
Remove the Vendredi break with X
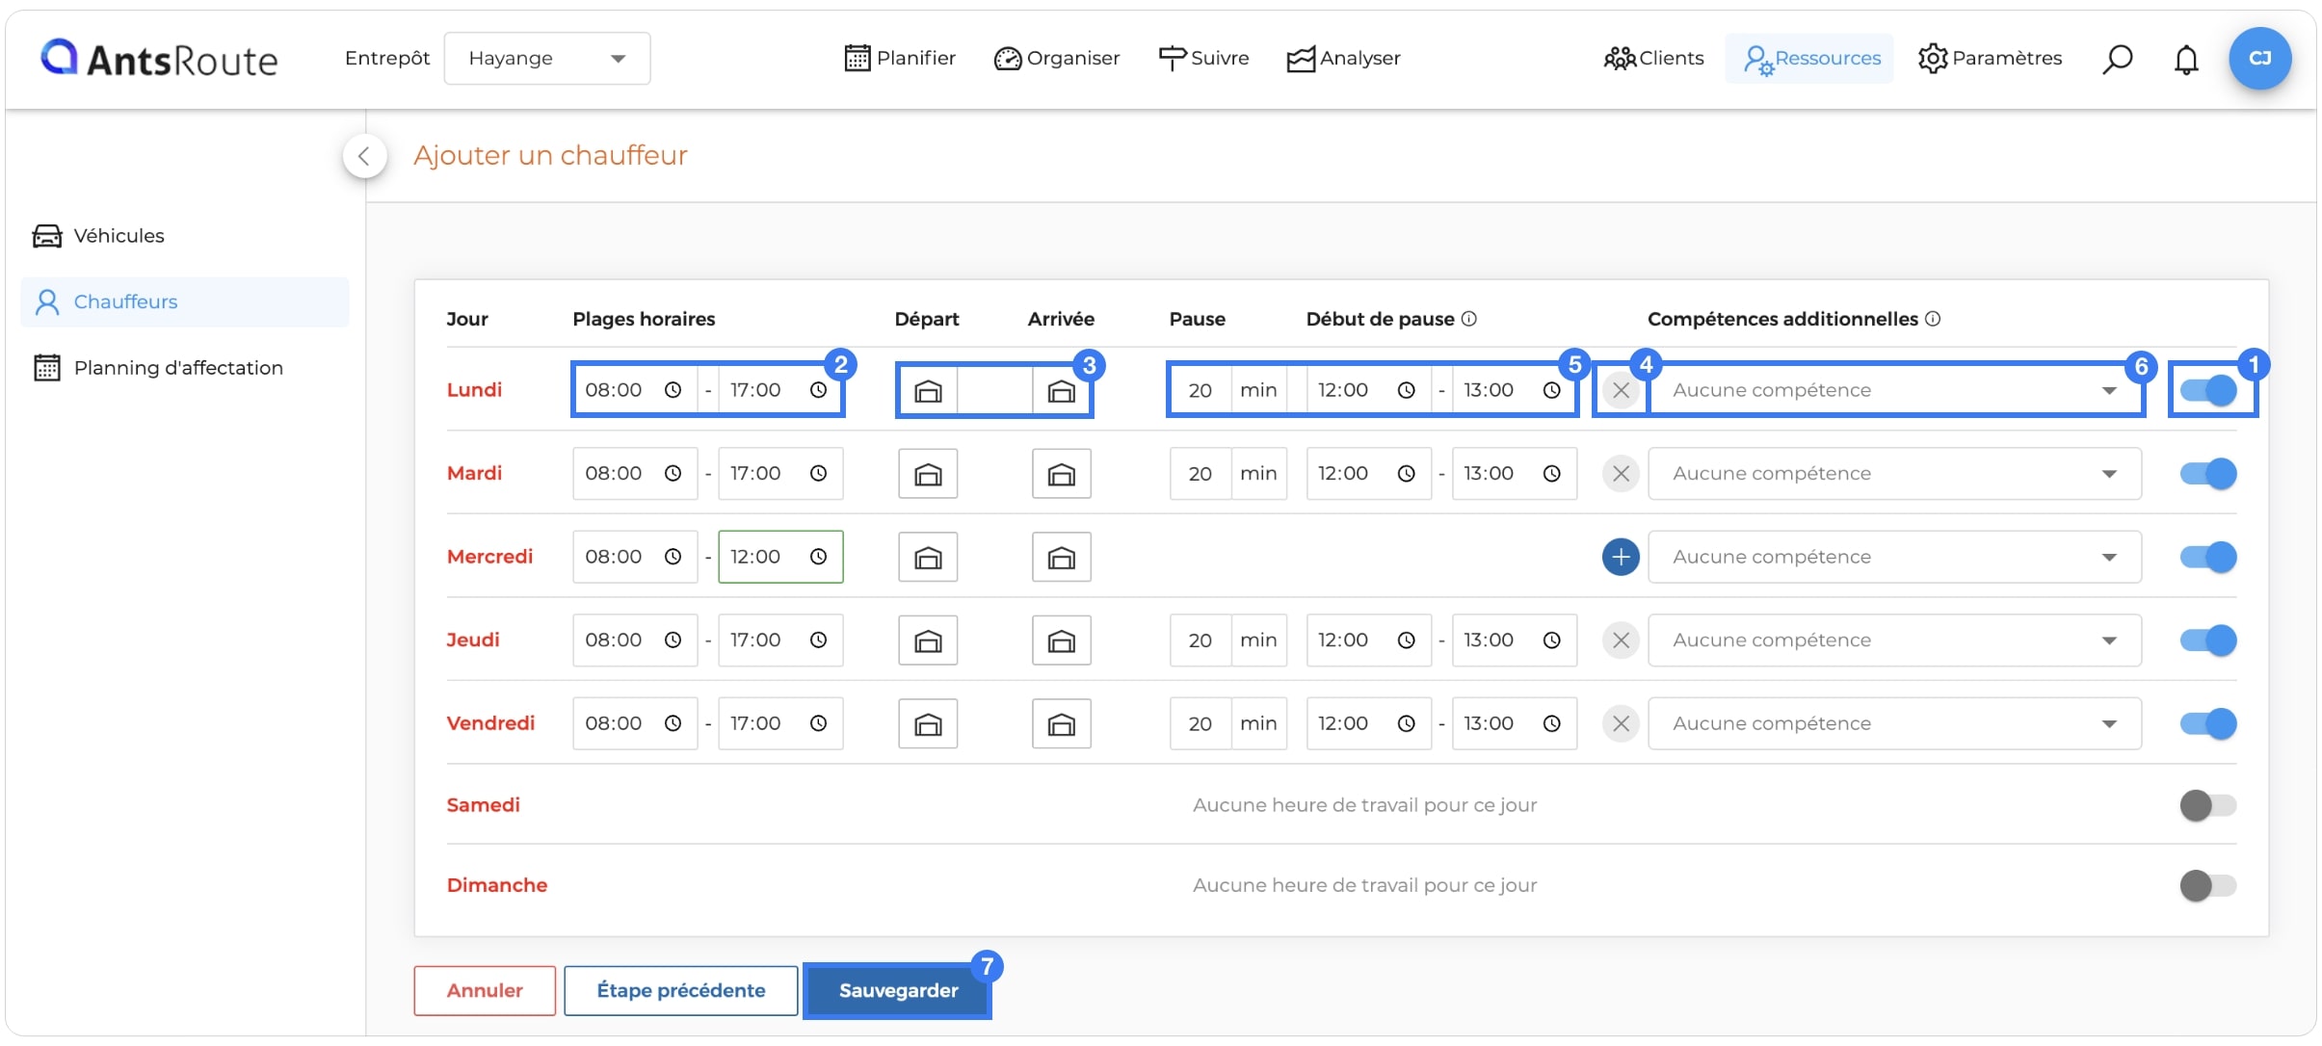pos(1621,723)
